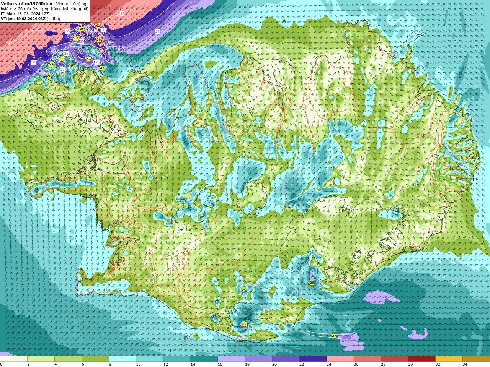Select the medium green 4–6 m/s legend swatch

68,359
